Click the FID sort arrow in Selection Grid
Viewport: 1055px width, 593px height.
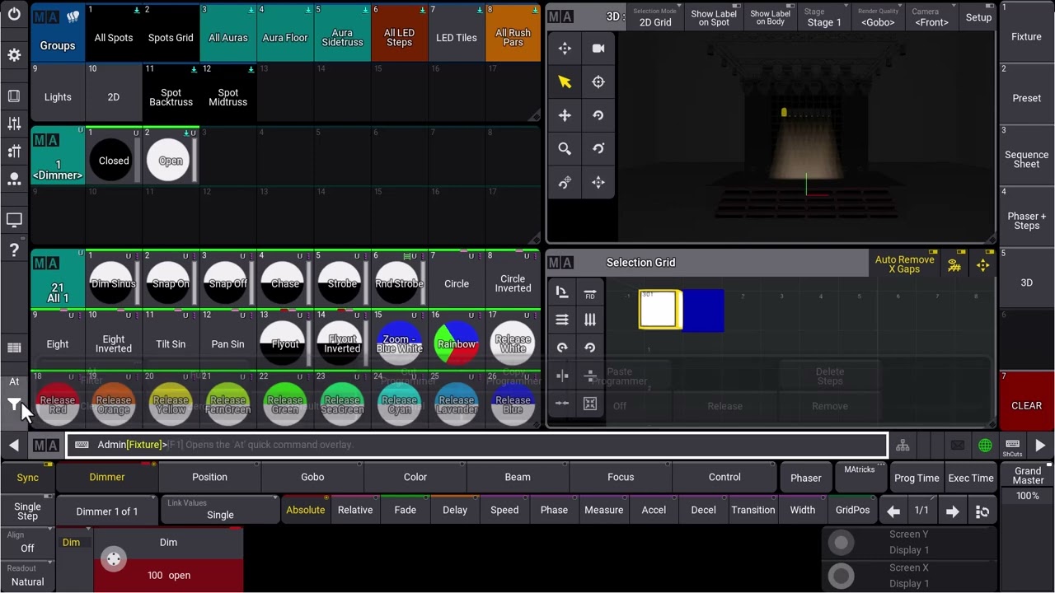point(590,292)
